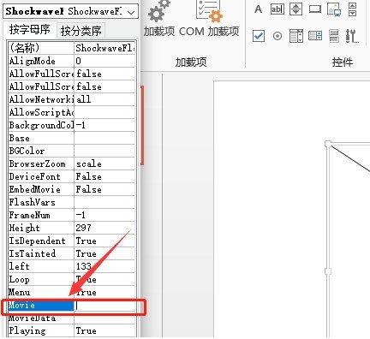This screenshot has width=370, height=339.
Task: Insert a text box control (abl icon)
Action: pos(277,9)
